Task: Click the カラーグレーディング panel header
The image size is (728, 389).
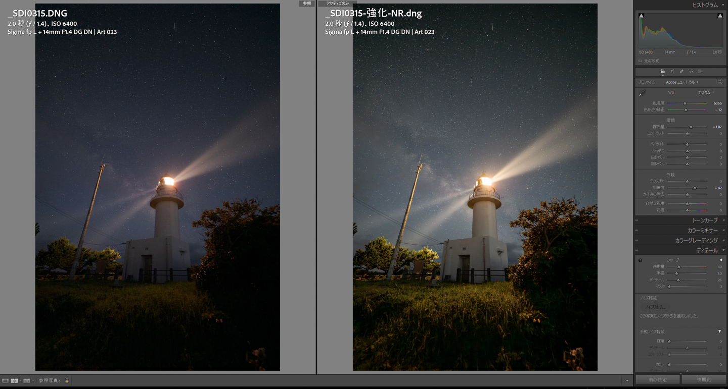Action: [696, 241]
